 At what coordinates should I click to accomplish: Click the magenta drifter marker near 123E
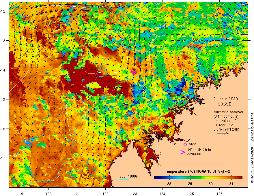(134, 72)
